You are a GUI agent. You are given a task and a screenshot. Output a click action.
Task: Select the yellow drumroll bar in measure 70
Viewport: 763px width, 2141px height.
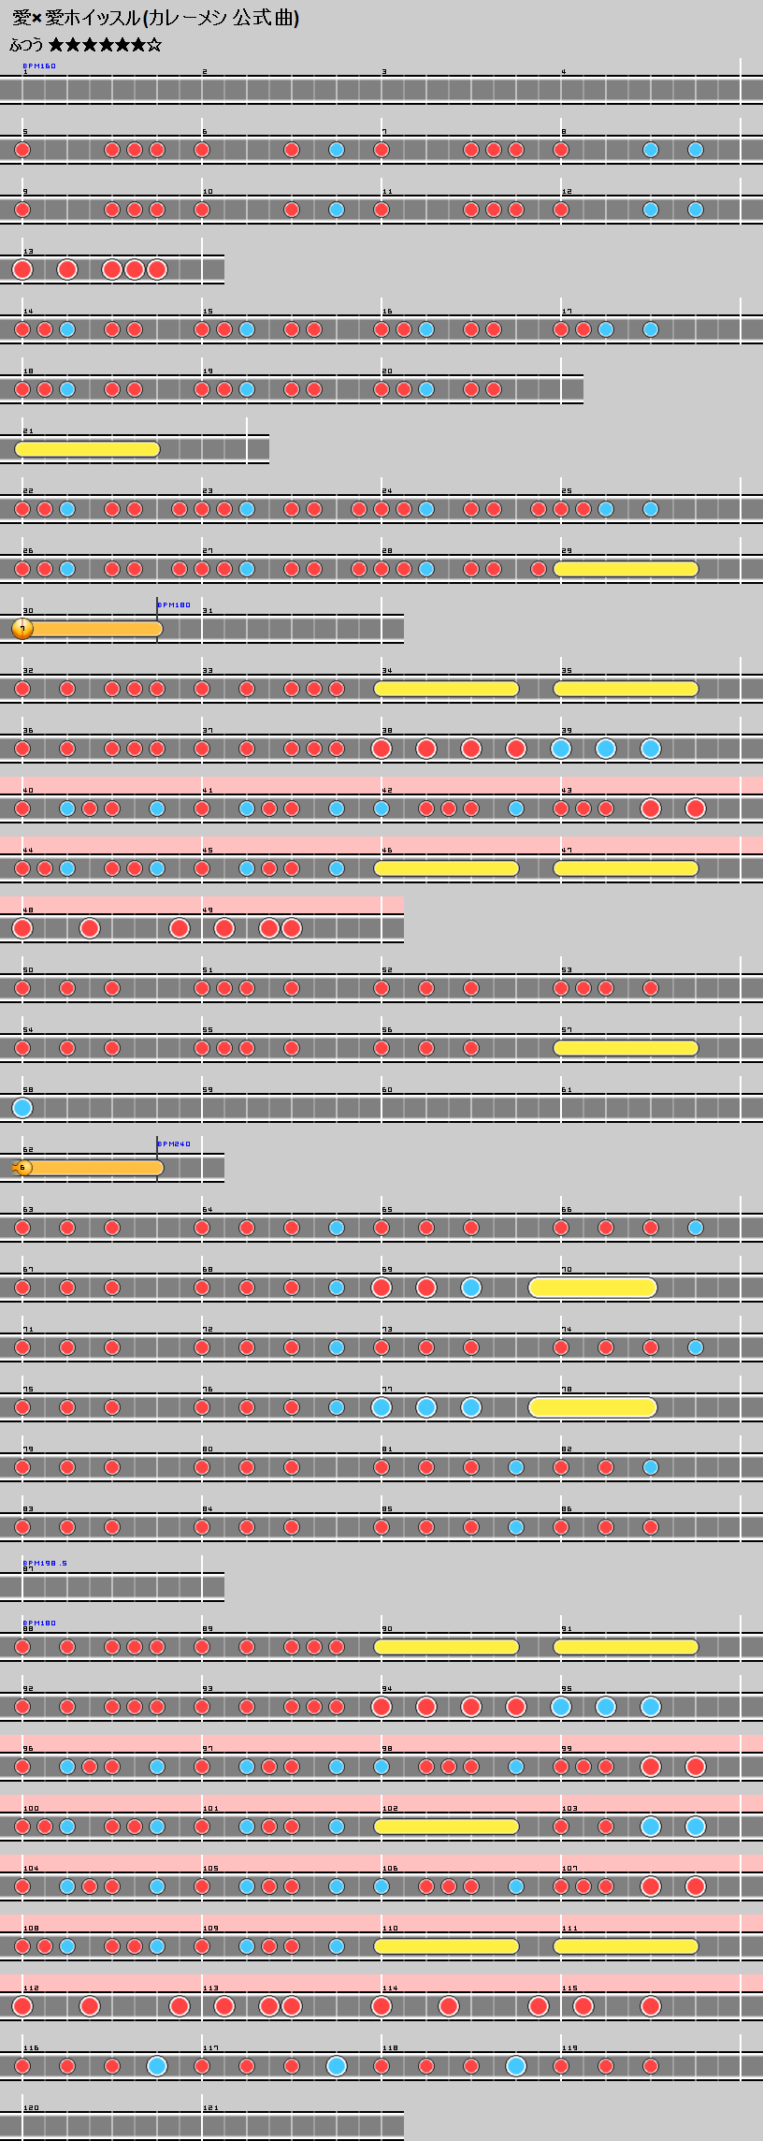[593, 1288]
